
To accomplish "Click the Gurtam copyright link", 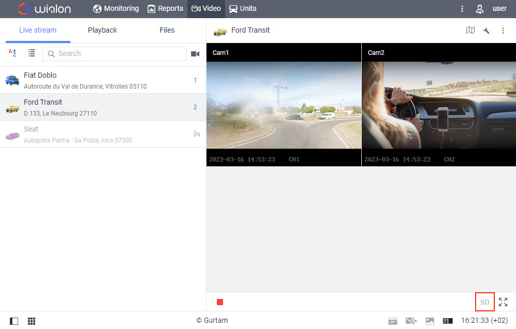I will (212, 320).
